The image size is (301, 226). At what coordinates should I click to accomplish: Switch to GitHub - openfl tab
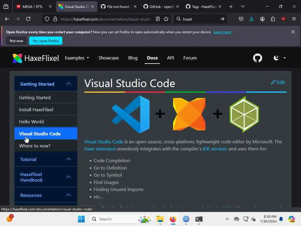(x=161, y=7)
